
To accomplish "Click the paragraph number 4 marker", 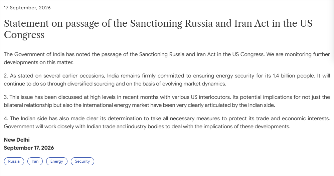I will pos(6,119).
